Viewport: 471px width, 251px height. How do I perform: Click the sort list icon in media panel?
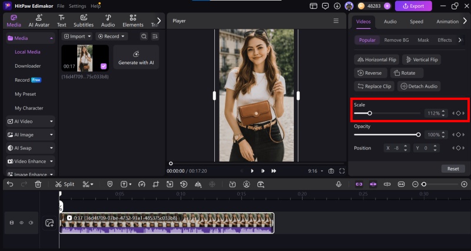pos(155,36)
